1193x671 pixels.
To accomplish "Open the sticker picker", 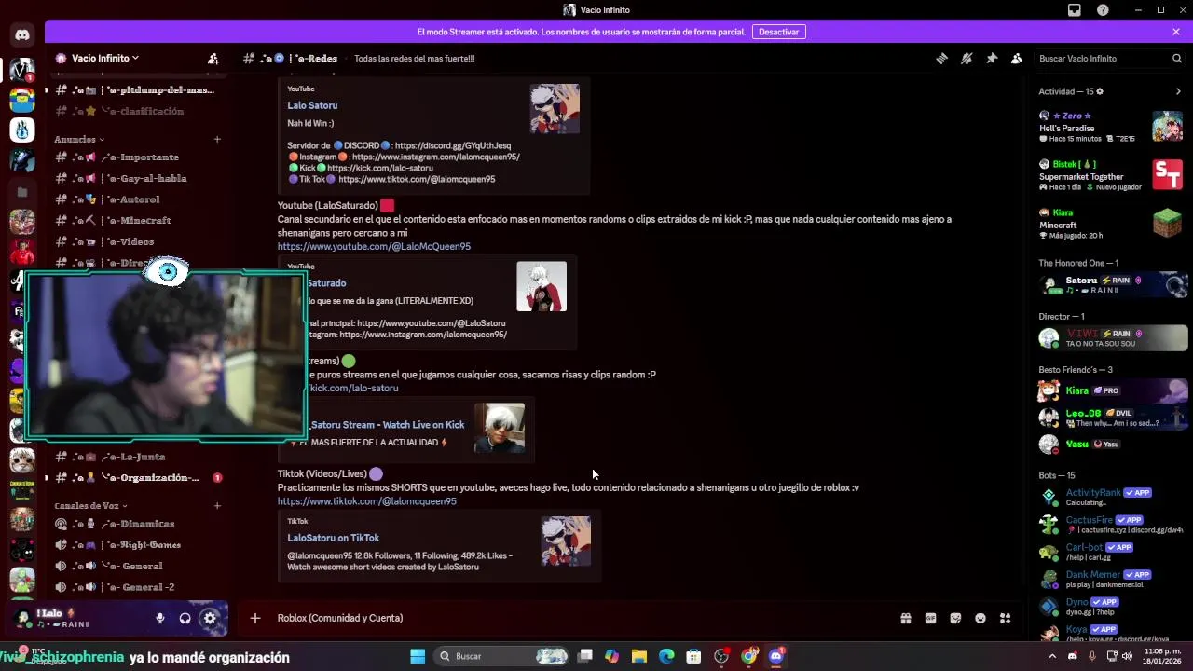I will [x=955, y=618].
